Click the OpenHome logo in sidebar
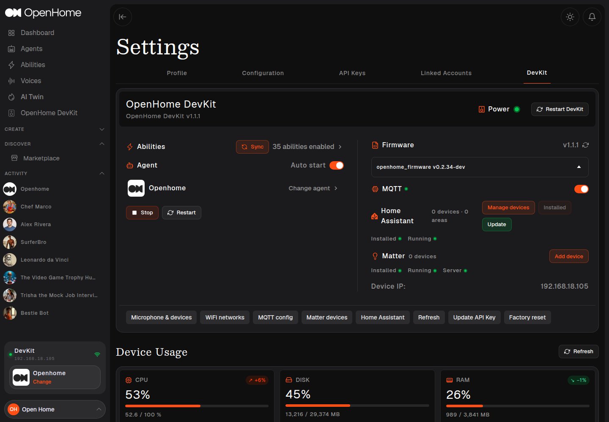 tap(43, 13)
